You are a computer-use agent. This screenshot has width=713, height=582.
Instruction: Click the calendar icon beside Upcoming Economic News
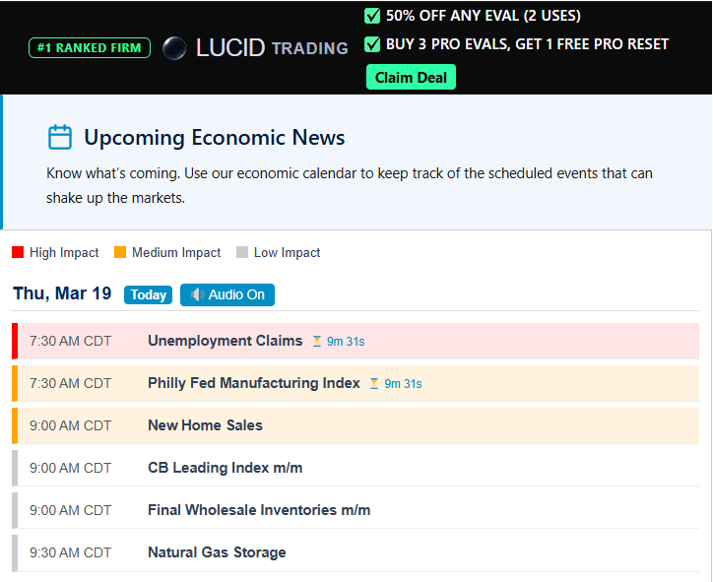coord(59,137)
